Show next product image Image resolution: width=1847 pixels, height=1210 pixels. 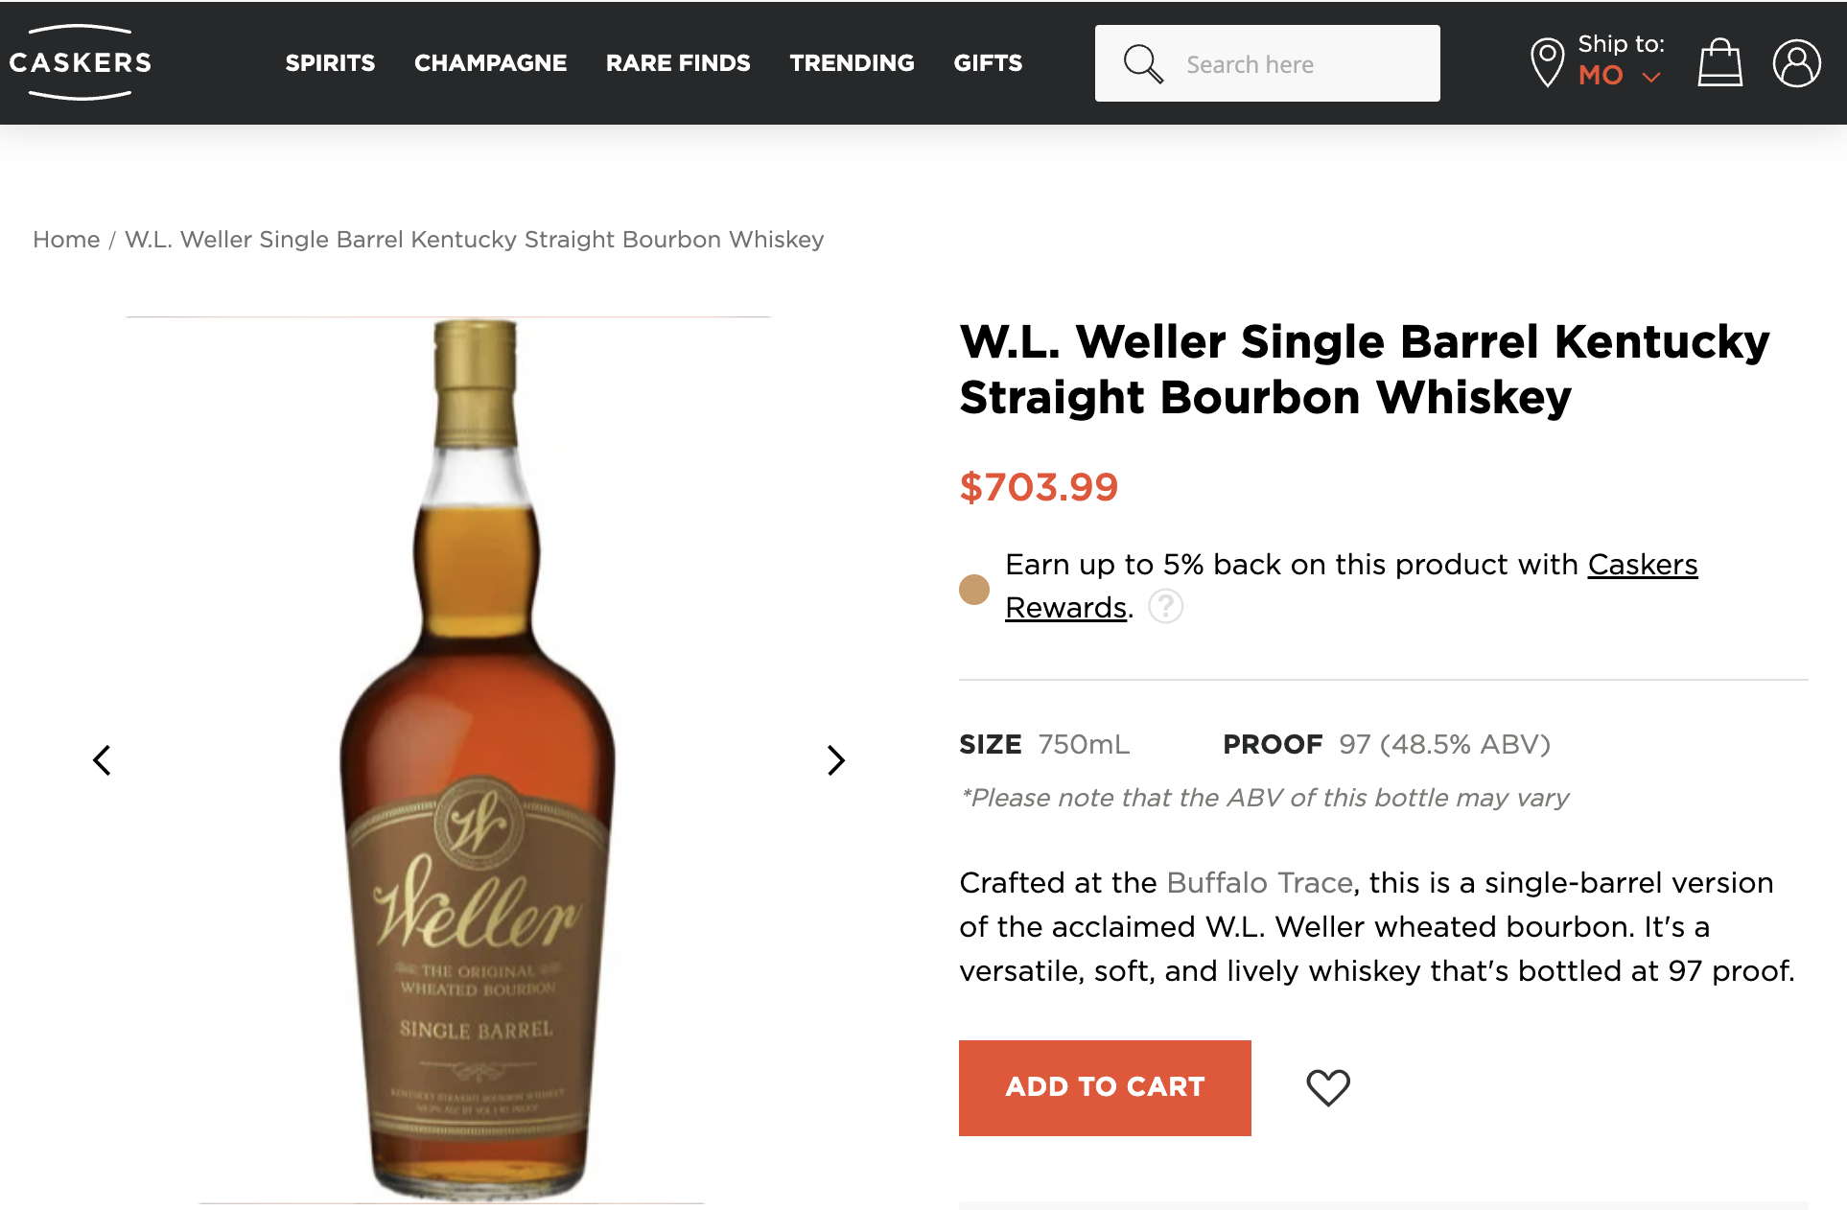pyautogui.click(x=835, y=760)
